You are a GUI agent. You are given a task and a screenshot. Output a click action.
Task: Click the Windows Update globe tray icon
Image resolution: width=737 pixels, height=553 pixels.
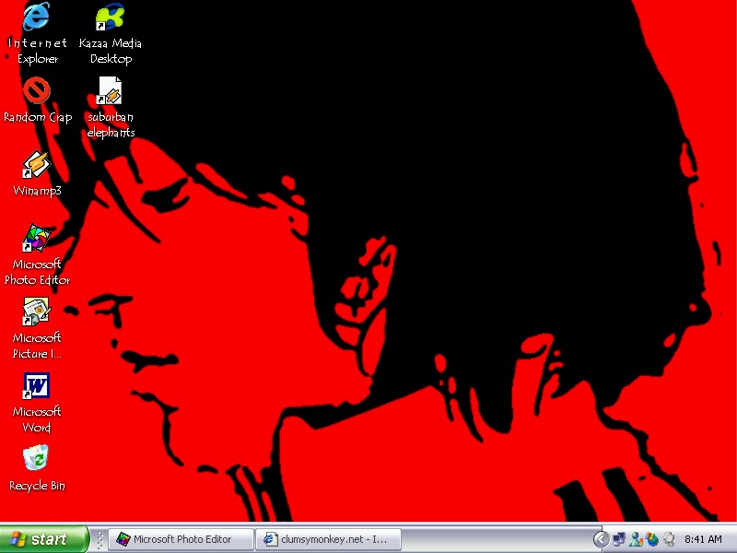click(652, 539)
